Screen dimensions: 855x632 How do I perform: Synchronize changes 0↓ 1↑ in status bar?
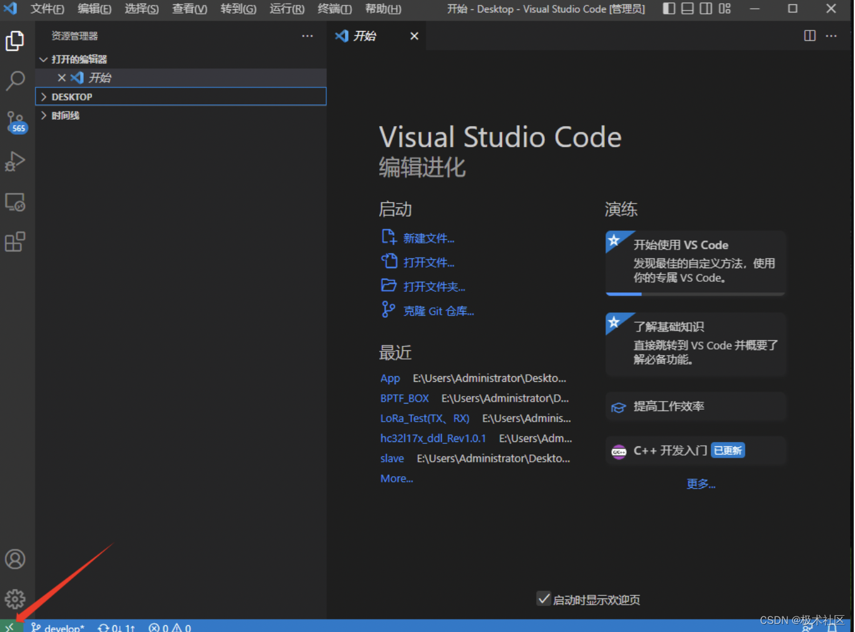tap(116, 627)
